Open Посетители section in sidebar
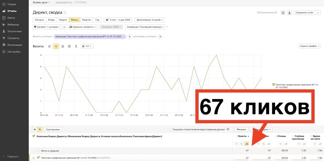Viewport: 324px width, 161px height. (x=12, y=31)
